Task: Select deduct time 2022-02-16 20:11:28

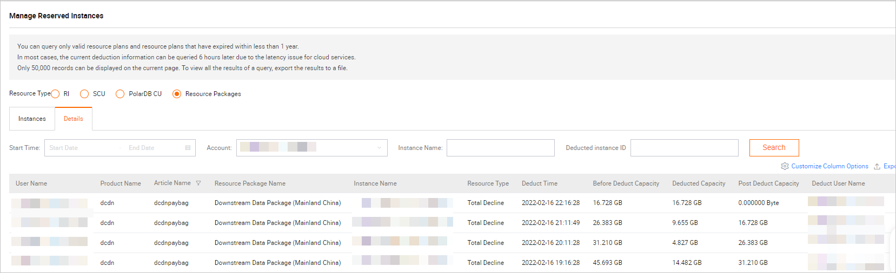Action: pos(550,243)
